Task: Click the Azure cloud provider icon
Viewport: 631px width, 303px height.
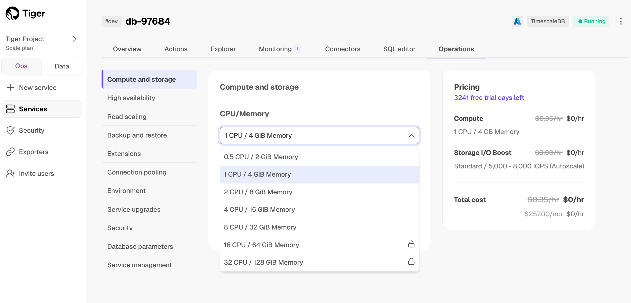Action: 517,21
